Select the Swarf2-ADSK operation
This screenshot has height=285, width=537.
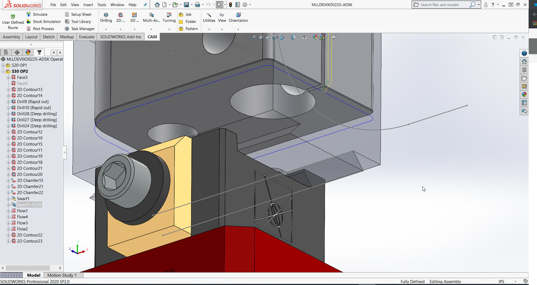[x=29, y=205]
